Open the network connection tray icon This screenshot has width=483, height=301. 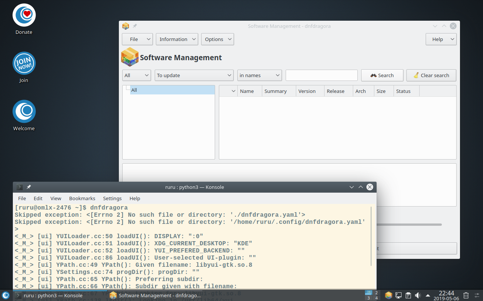coord(398,295)
